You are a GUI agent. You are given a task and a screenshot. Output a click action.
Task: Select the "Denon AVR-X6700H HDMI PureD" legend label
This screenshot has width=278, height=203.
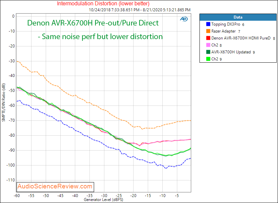click(241, 38)
